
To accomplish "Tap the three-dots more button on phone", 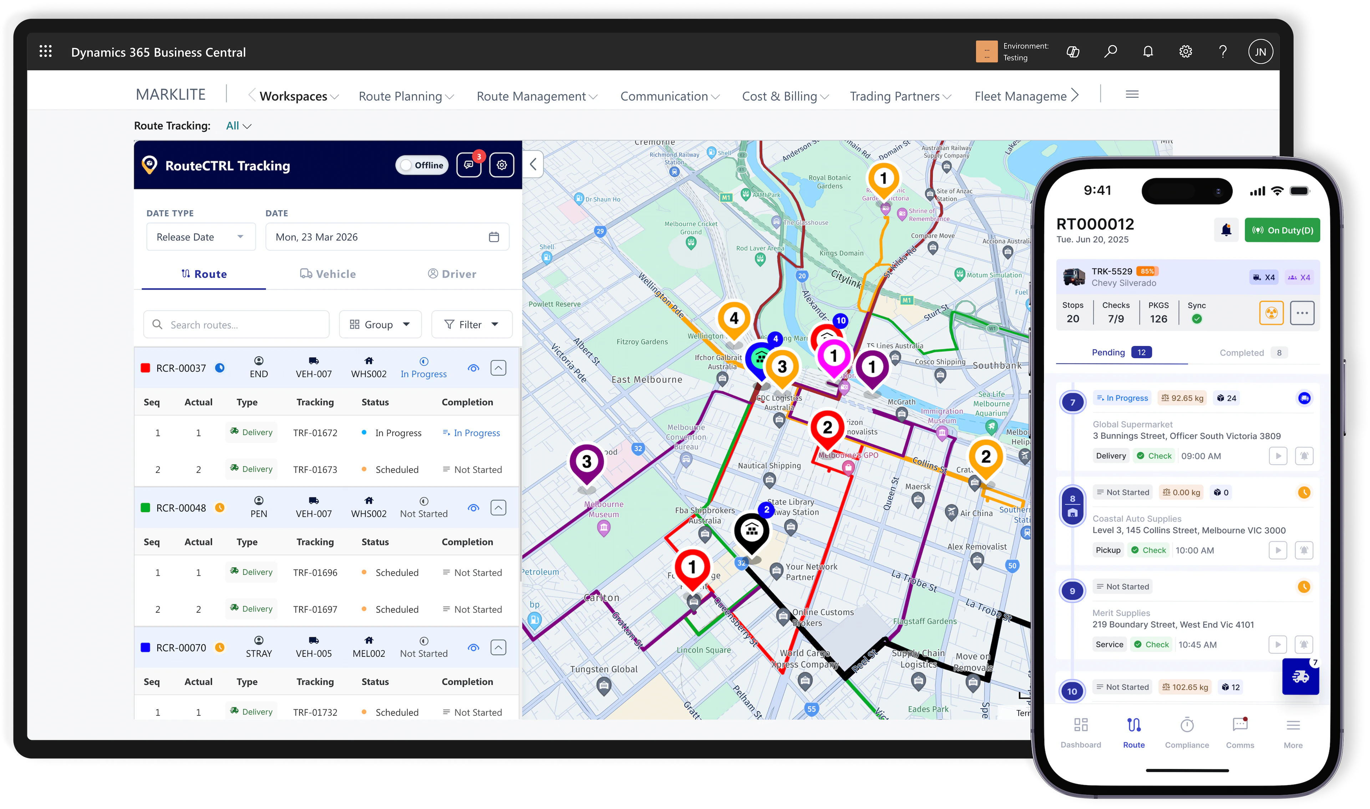I will pos(1302,313).
